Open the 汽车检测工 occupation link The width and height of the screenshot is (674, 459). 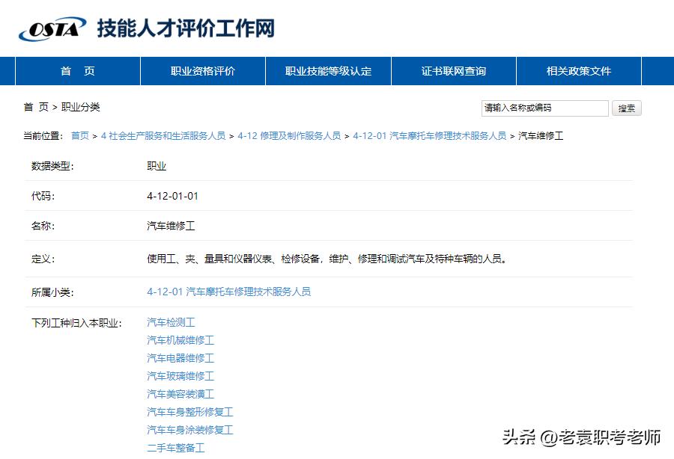(170, 321)
